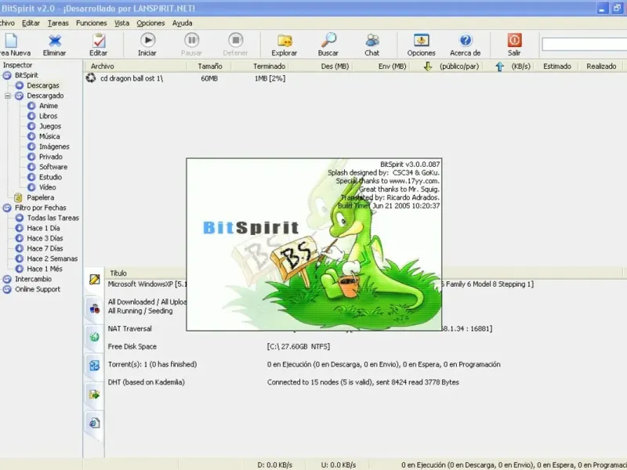The image size is (627, 470).
Task: Click the green globe icon in bottom panel
Action: coord(94,337)
